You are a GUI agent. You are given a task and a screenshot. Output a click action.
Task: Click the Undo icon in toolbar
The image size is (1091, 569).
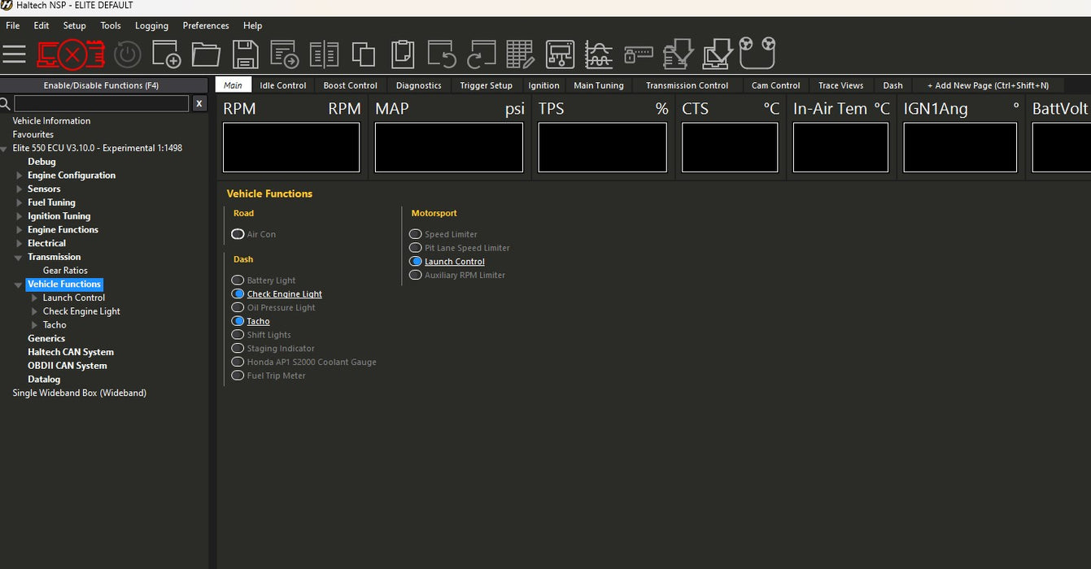(442, 54)
